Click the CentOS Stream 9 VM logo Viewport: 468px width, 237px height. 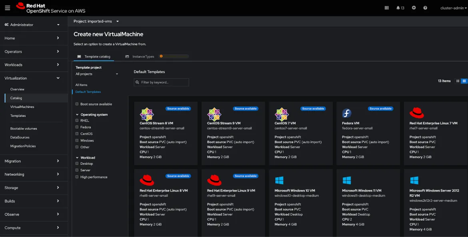214,114
